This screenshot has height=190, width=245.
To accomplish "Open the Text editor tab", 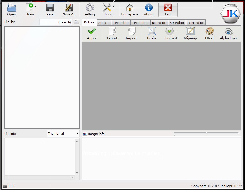I will click(x=140, y=23).
